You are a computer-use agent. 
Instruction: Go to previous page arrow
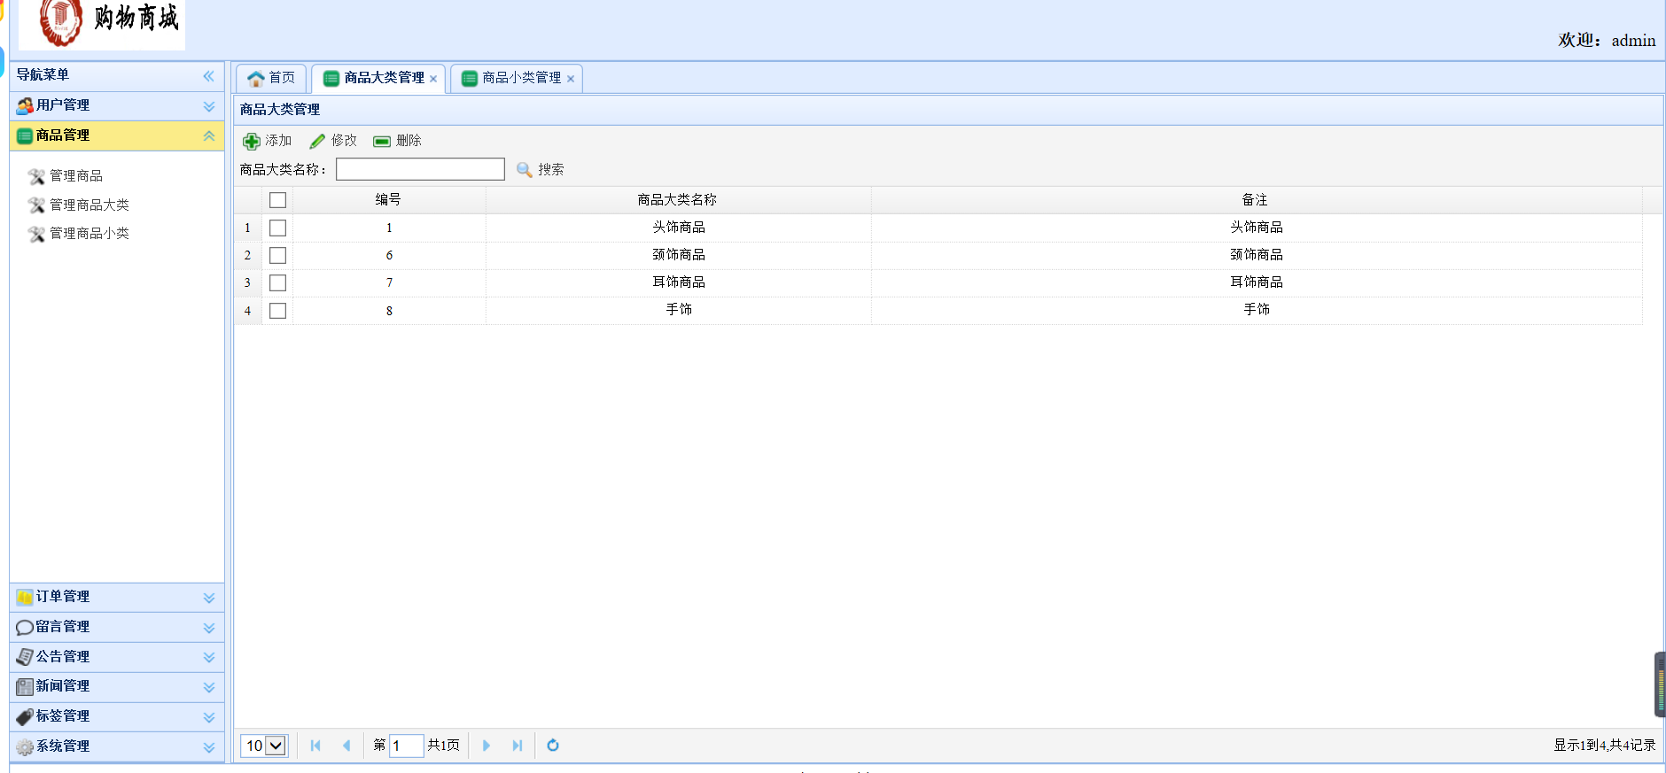tap(346, 746)
